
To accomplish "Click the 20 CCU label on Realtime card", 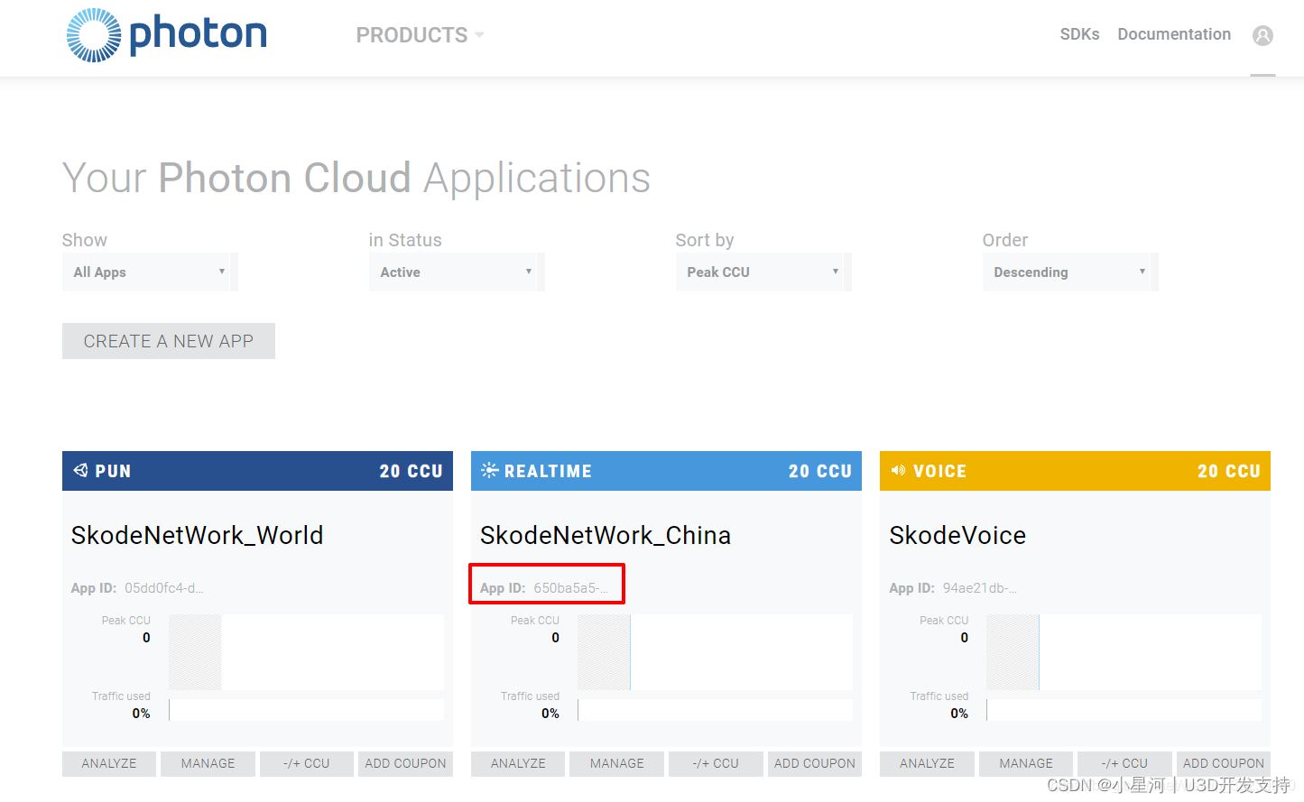I will click(x=819, y=471).
